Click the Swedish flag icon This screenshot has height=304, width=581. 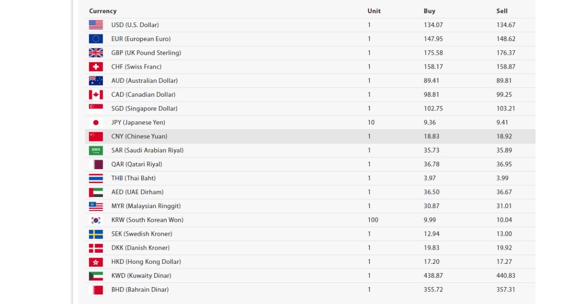click(x=96, y=234)
